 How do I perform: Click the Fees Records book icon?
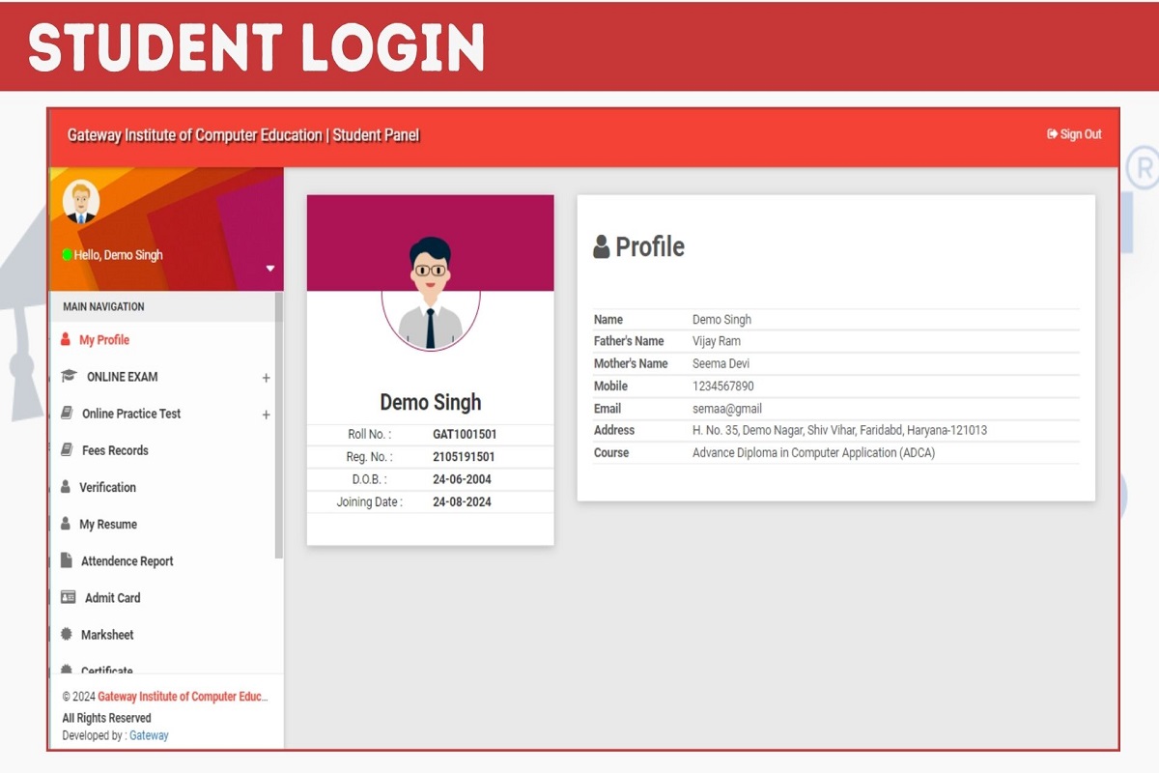tap(67, 450)
